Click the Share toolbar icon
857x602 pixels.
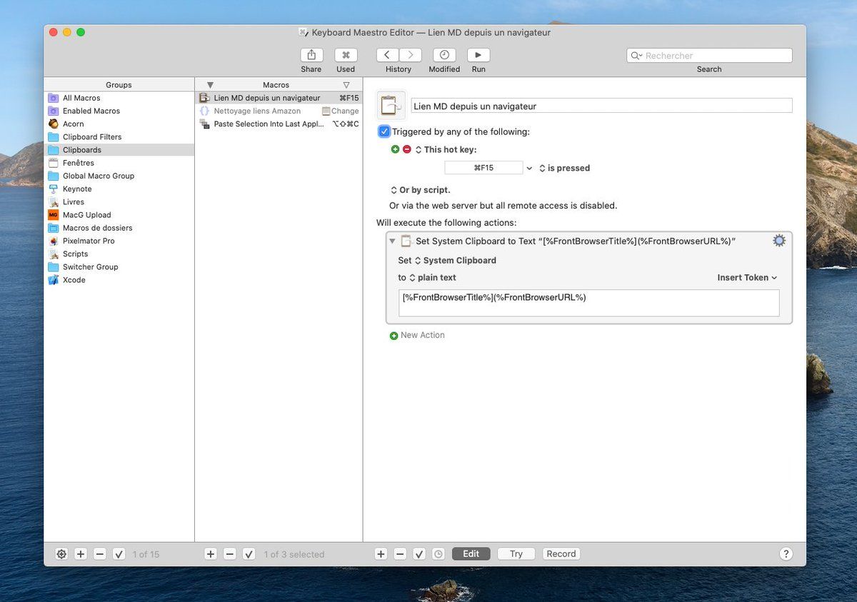[311, 55]
